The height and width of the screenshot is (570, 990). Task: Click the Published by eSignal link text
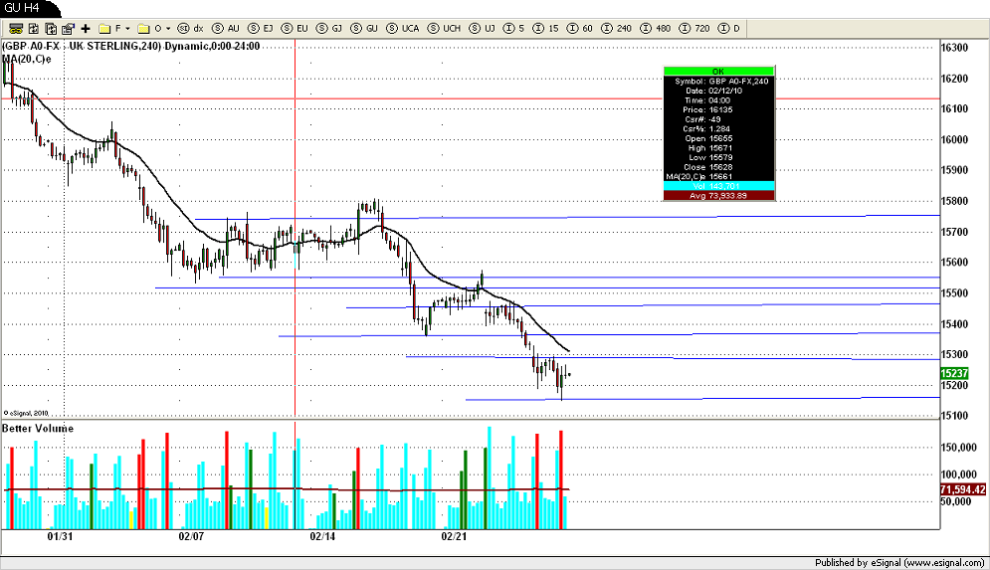click(x=899, y=562)
